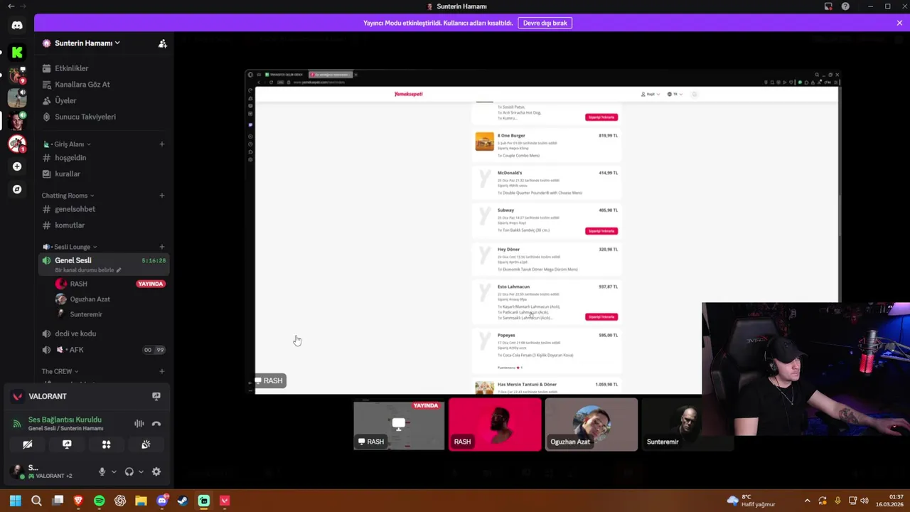The height and width of the screenshot is (512, 910).
Task: Collapse the Chatting Rooms category
Action: pos(68,196)
